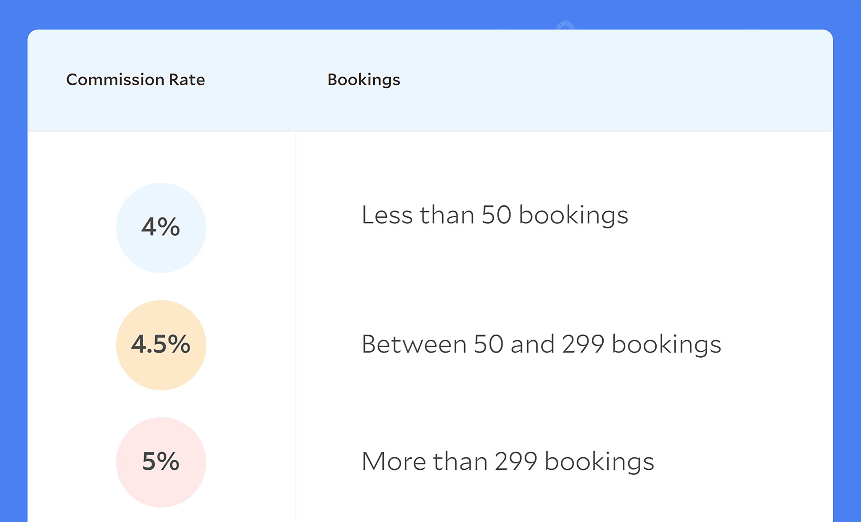Click the word "and" in the middle row

532,344
